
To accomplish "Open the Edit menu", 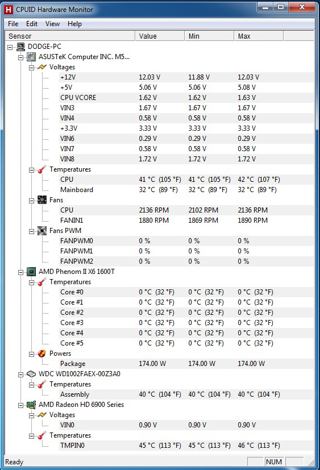I will tap(32, 24).
